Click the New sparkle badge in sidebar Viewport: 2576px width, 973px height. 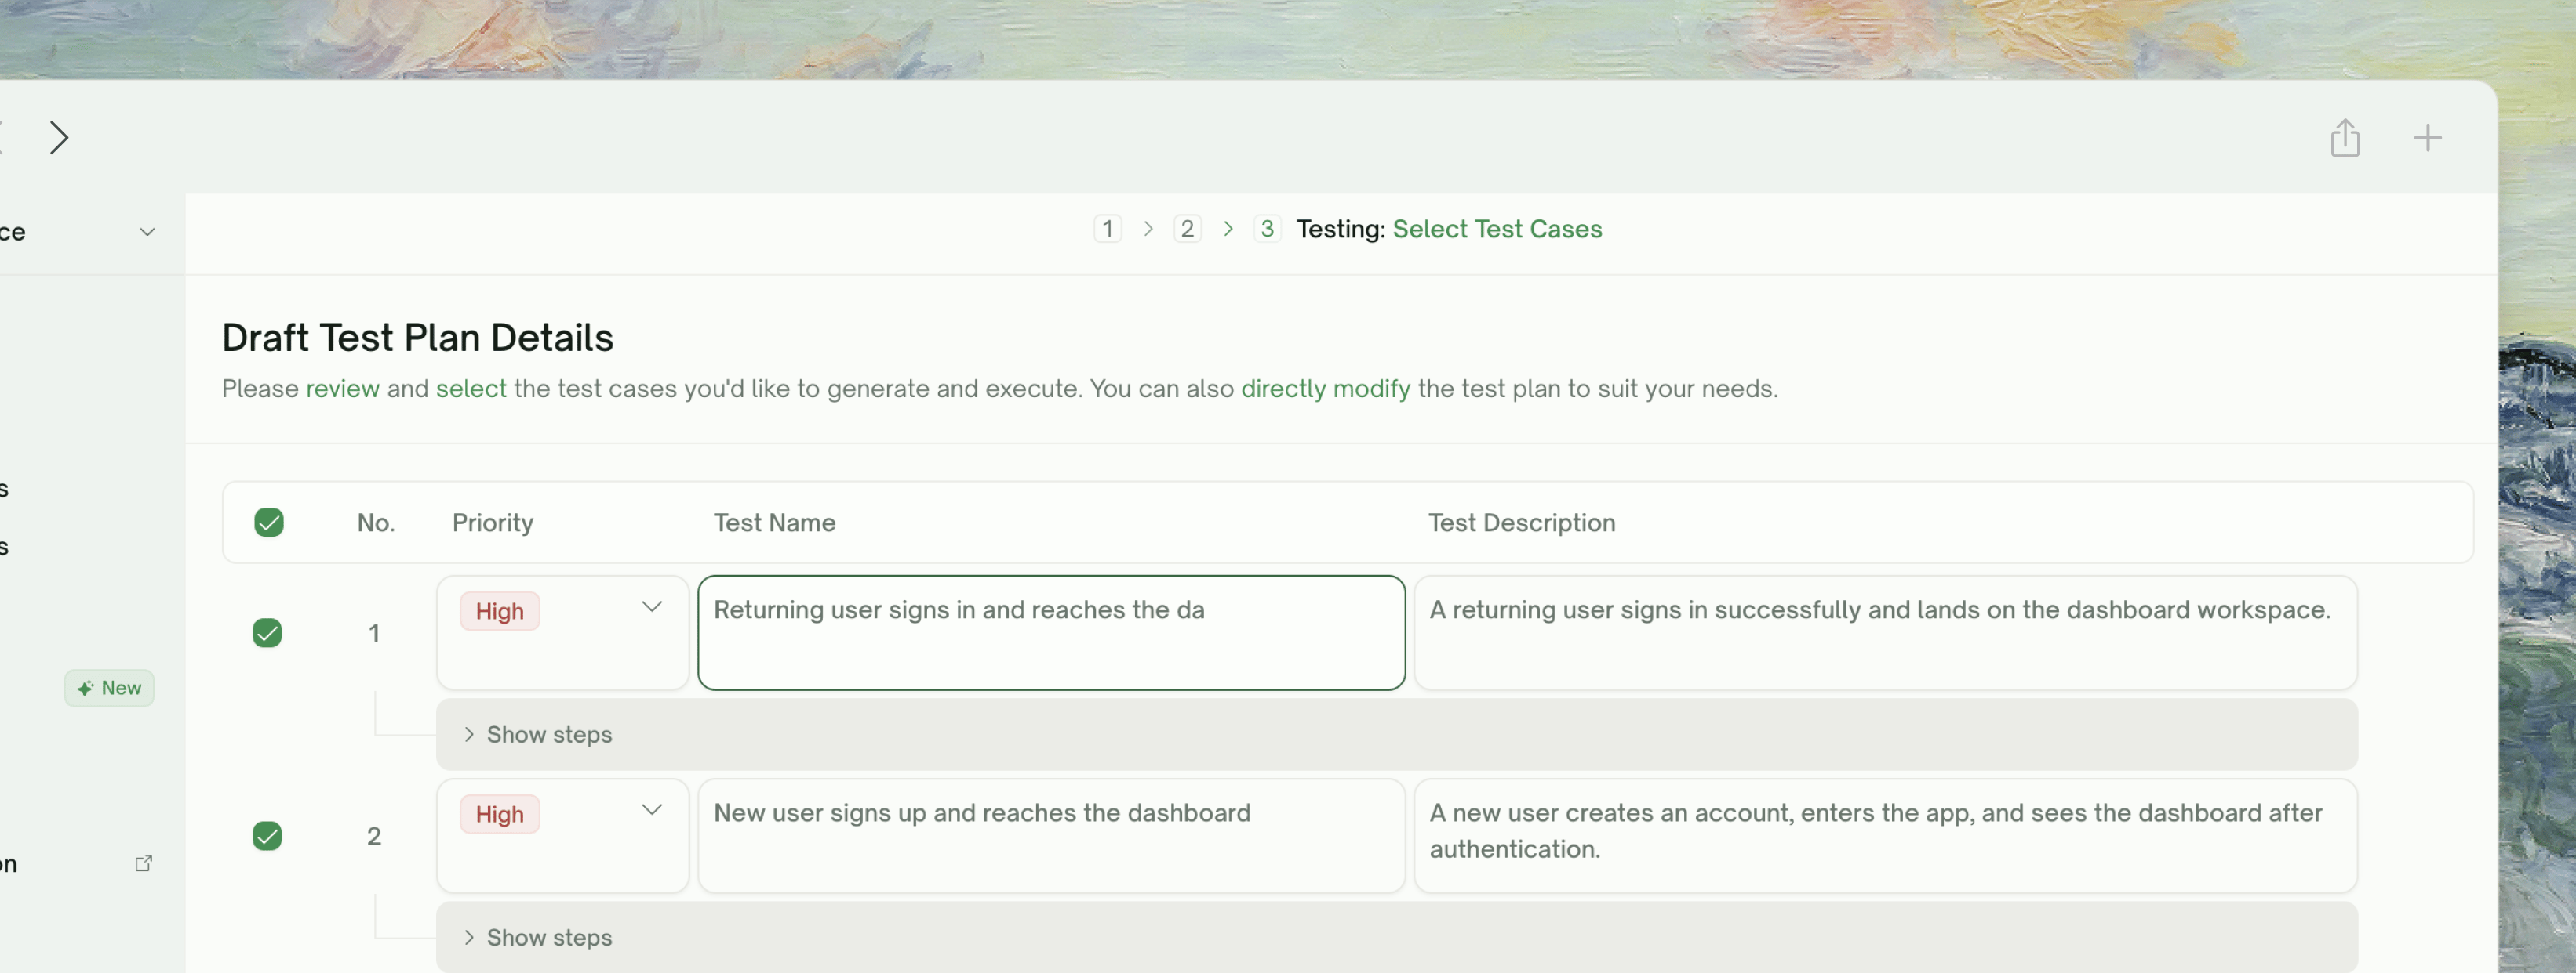[x=109, y=687]
